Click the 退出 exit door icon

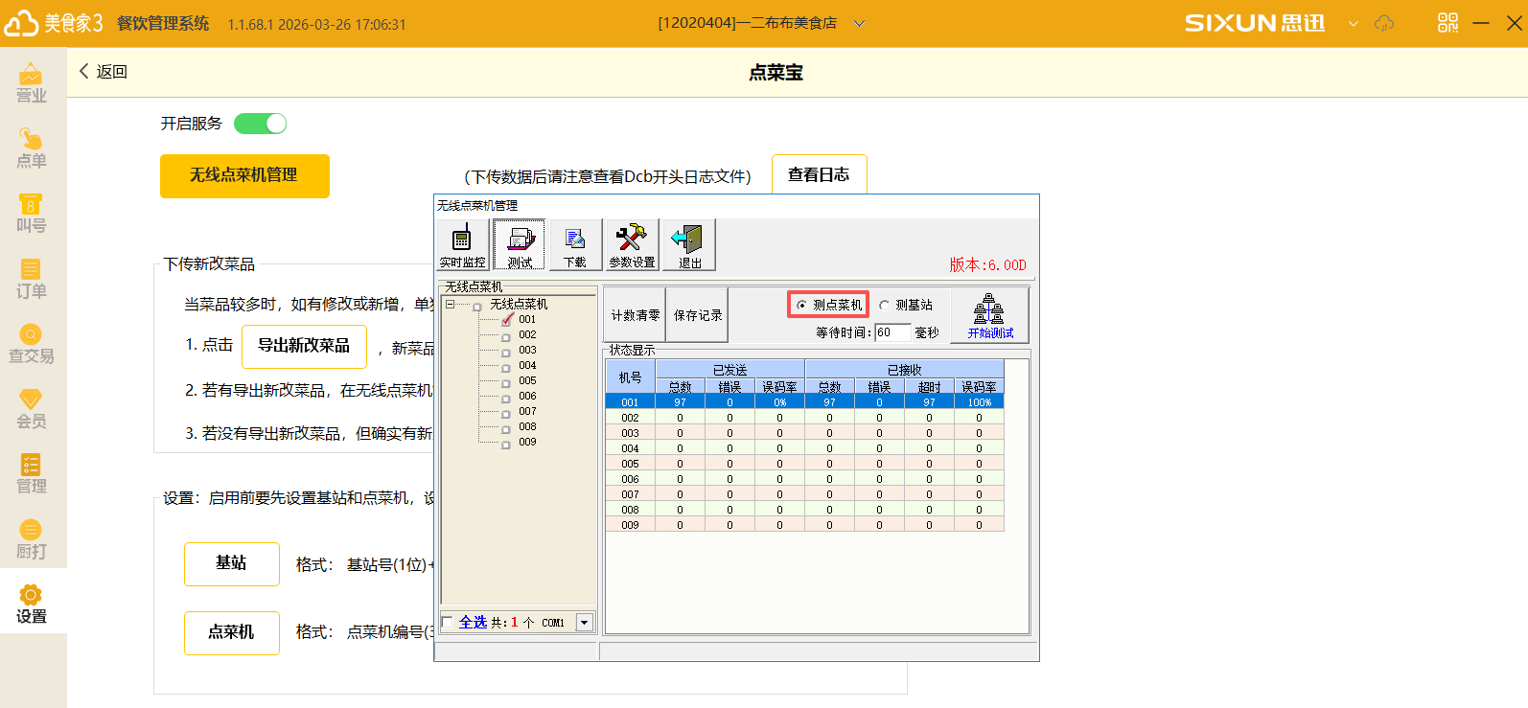[x=689, y=244]
